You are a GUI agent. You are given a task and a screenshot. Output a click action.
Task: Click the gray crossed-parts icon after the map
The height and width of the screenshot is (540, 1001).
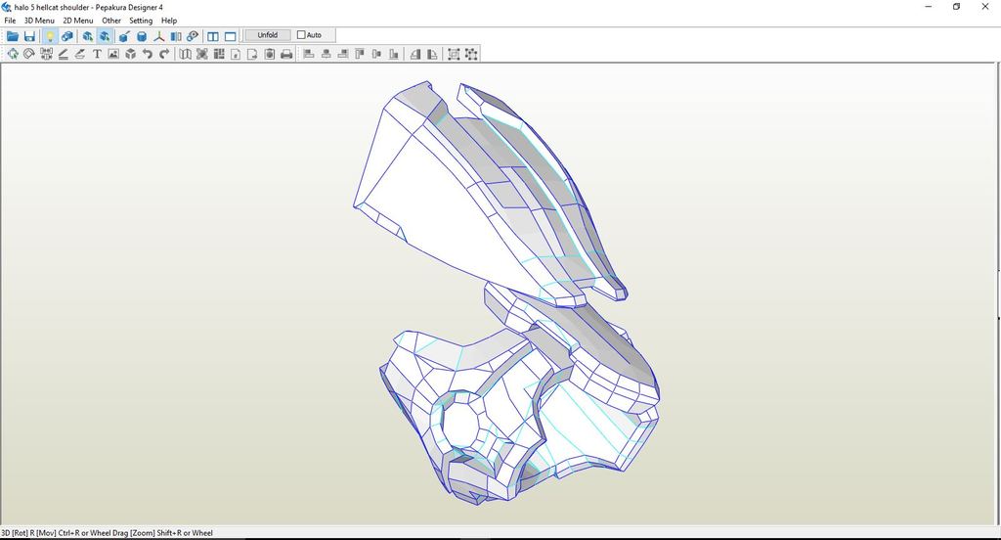coord(201,55)
